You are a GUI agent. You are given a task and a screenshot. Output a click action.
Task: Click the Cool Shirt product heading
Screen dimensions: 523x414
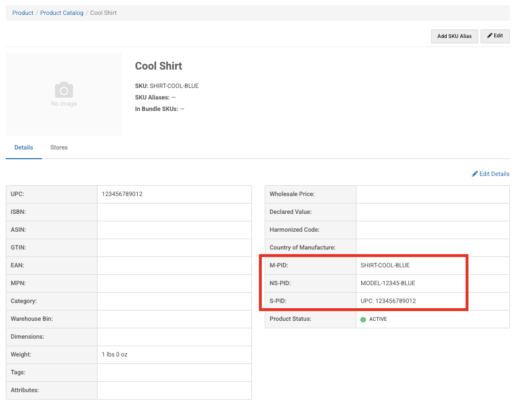click(x=158, y=66)
